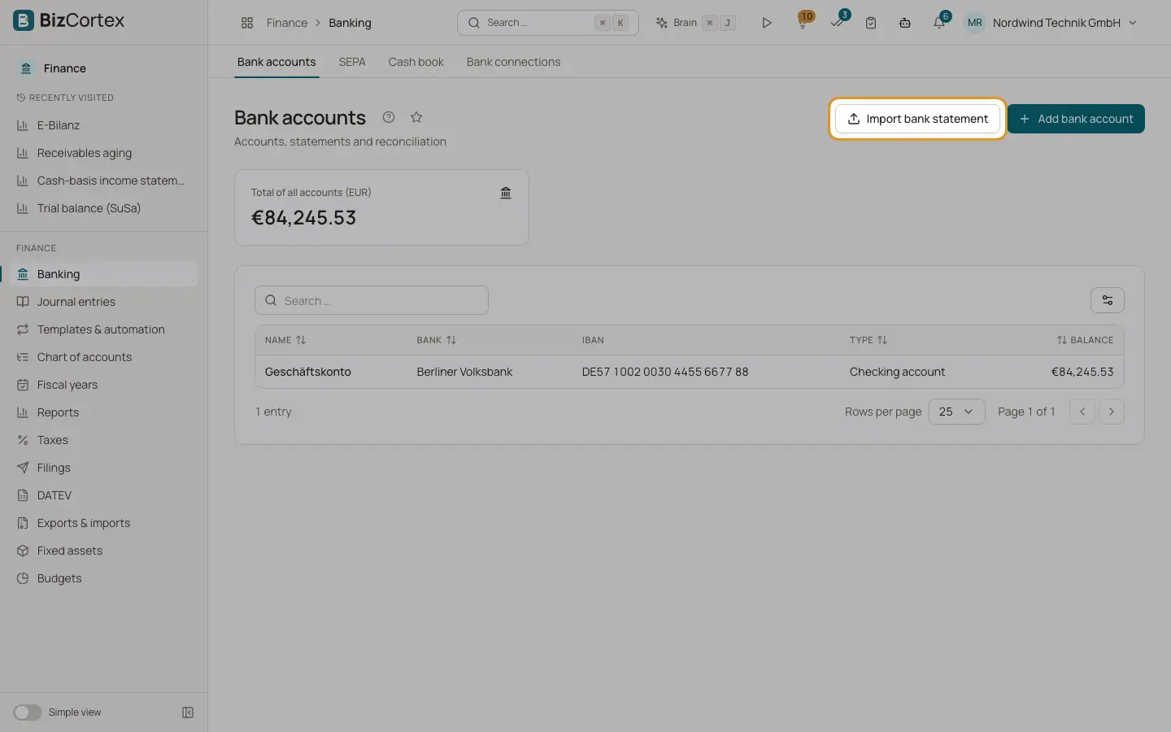The image size is (1171, 732).
Task: Click the BizCortex logo icon
Action: (x=24, y=20)
